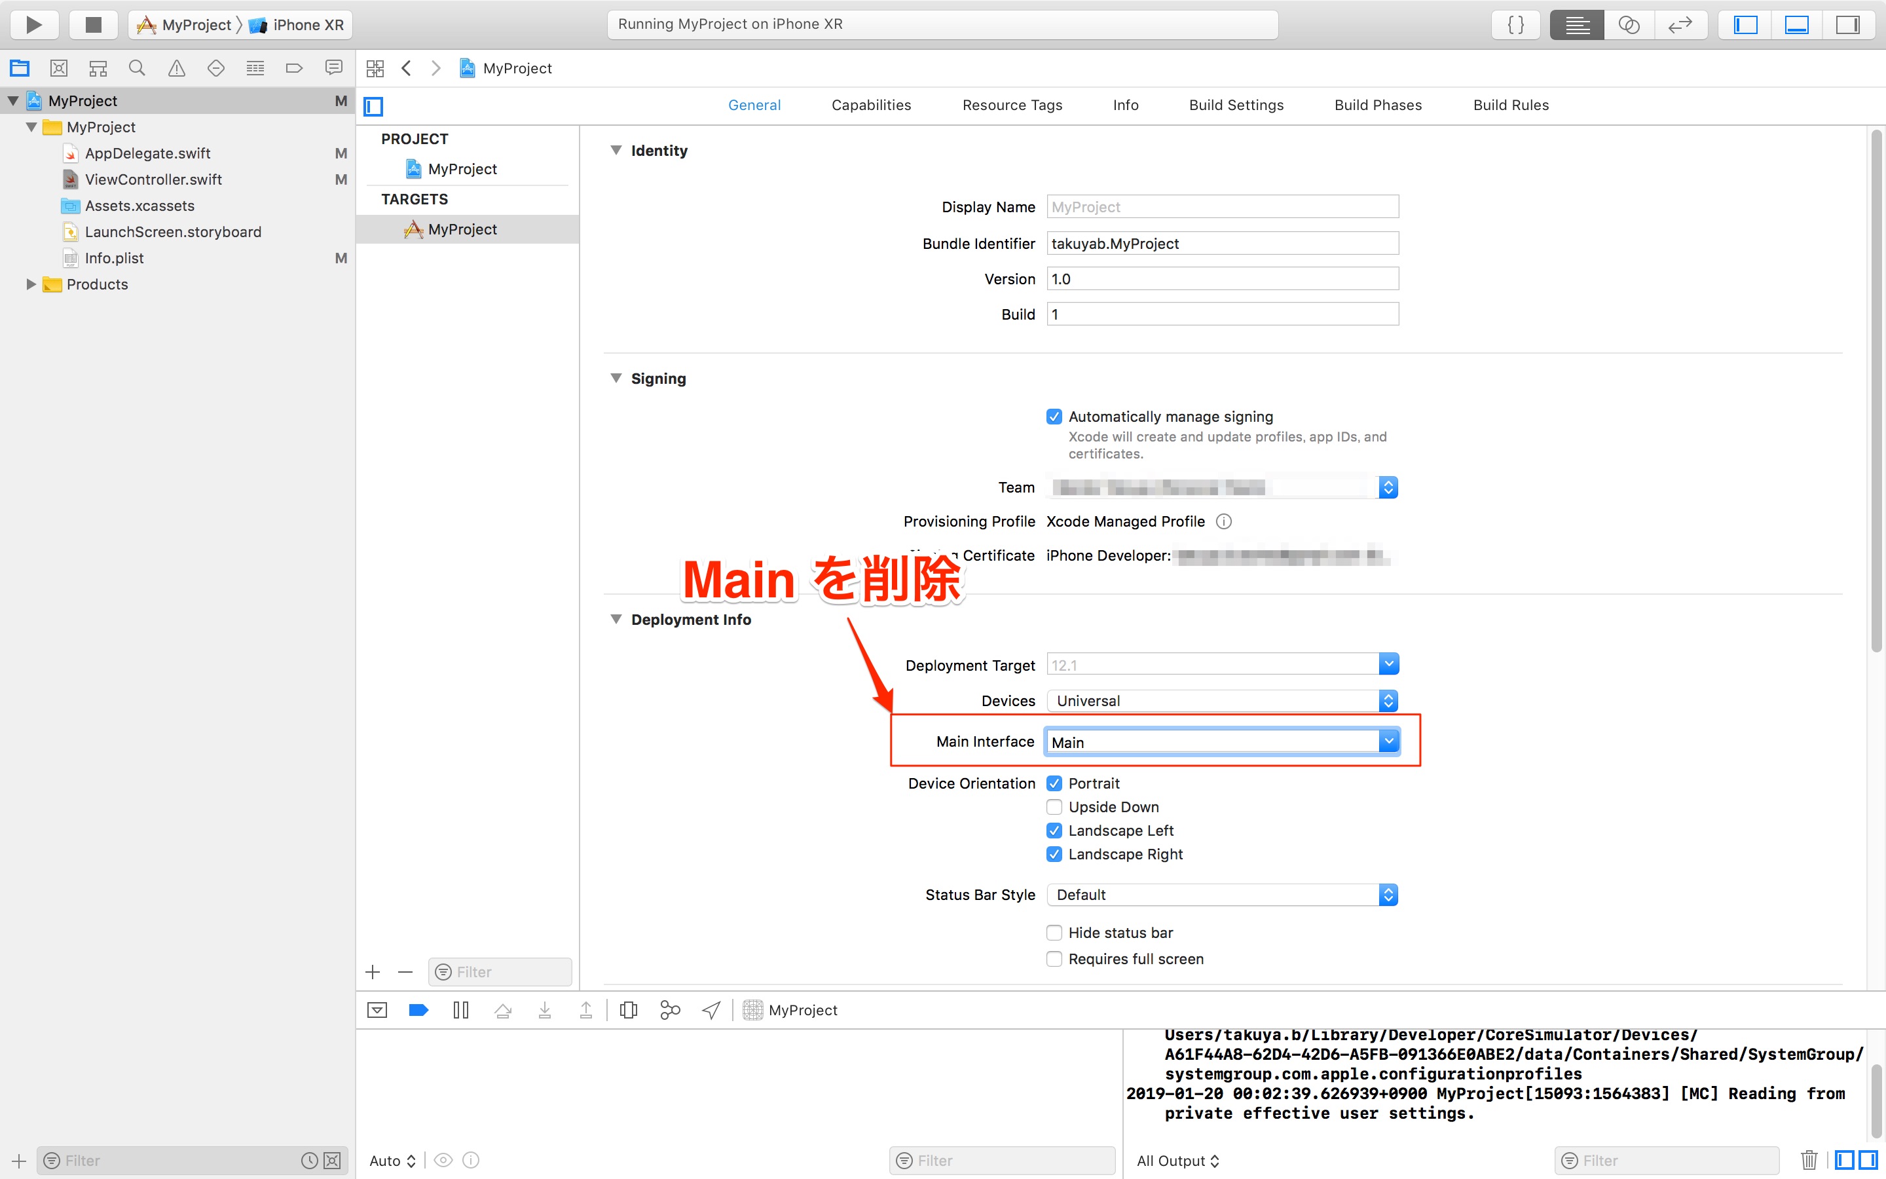Toggle the Utilities inspector panel

click(1848, 25)
